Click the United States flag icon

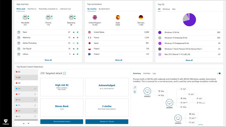tap(90, 32)
